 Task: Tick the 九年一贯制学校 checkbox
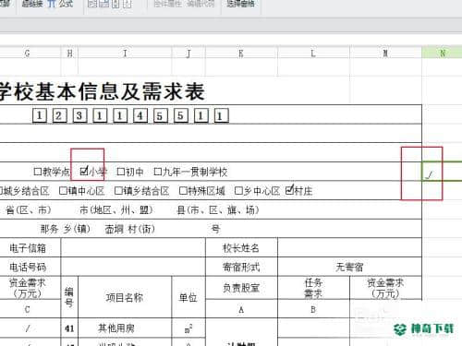click(158, 172)
